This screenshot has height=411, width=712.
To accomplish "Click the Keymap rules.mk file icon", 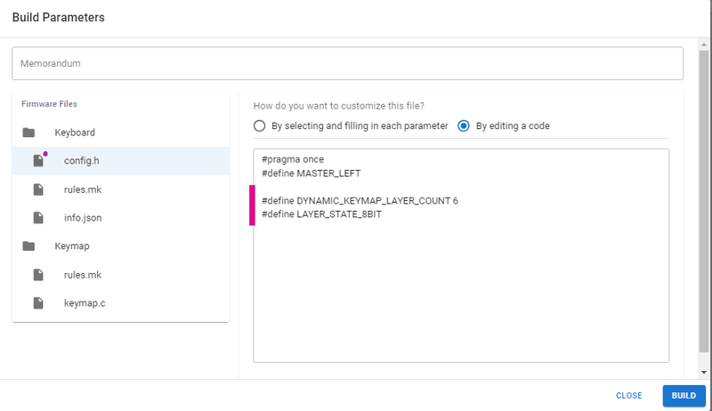I will click(x=38, y=275).
